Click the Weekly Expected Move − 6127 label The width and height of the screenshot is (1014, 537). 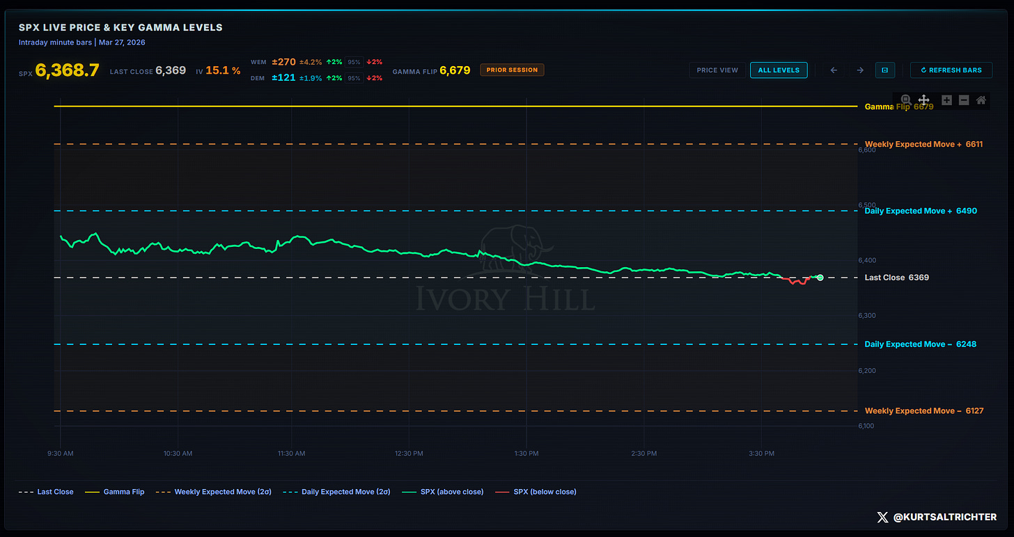coord(924,411)
